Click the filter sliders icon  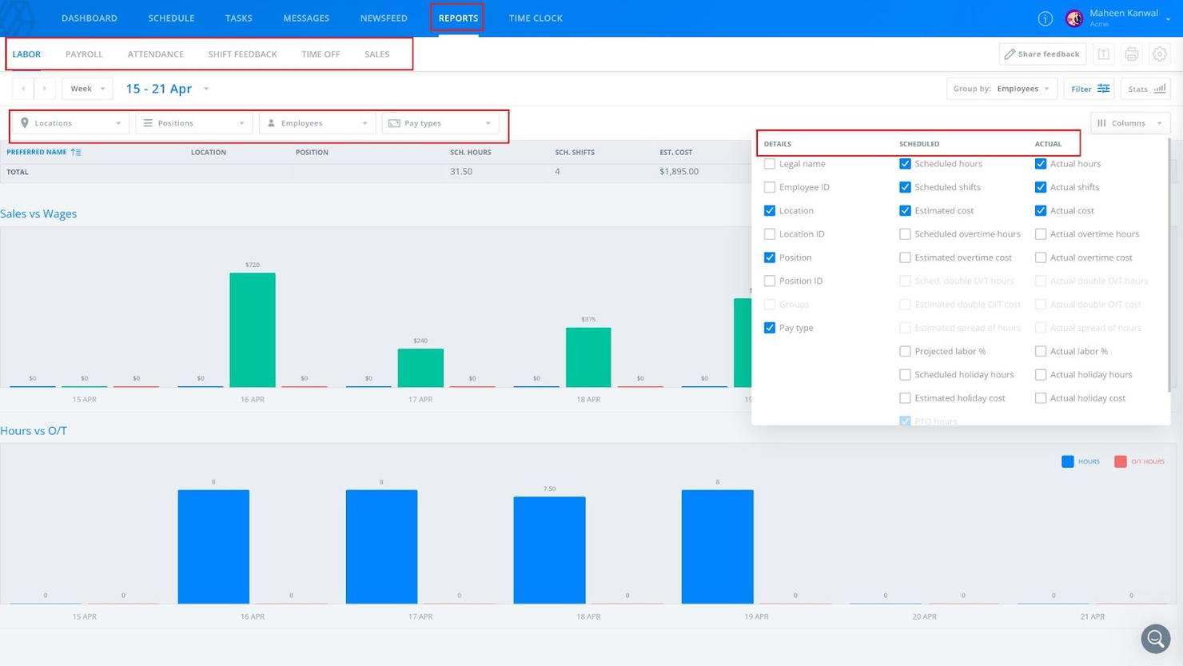tap(1104, 89)
